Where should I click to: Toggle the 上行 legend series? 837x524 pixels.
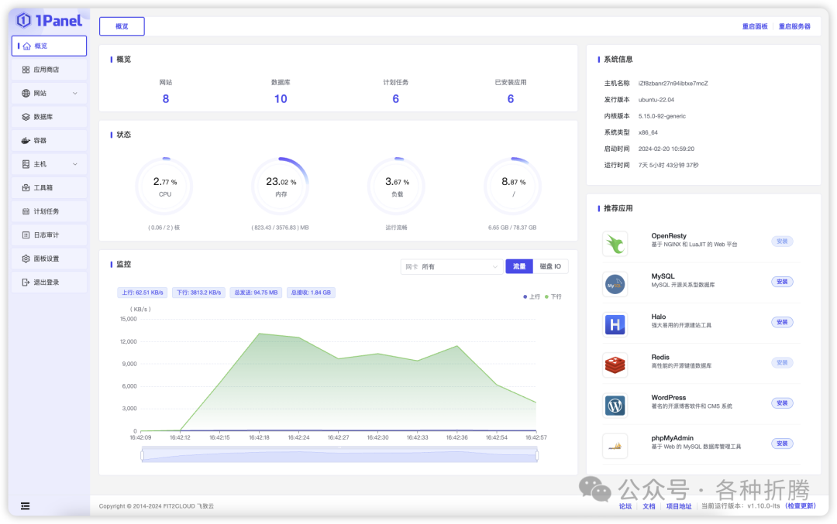coord(532,297)
